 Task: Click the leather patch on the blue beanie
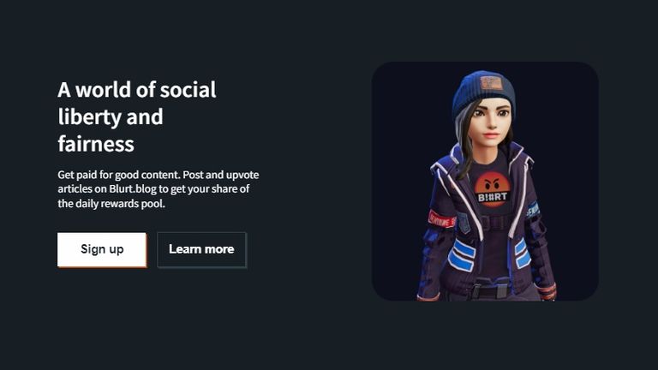pos(492,82)
